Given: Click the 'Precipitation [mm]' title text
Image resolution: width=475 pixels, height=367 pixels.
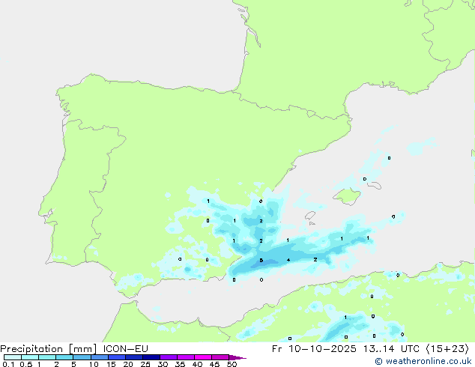Looking at the screenshot, I should (x=49, y=349).
